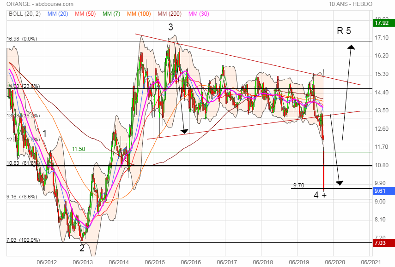Click the 14.40 price axis label
This screenshot has width=395, height=267.
point(382,93)
